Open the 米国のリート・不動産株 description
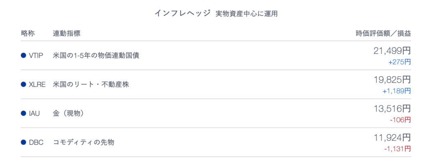The width and height of the screenshot is (421, 168). coord(91,84)
